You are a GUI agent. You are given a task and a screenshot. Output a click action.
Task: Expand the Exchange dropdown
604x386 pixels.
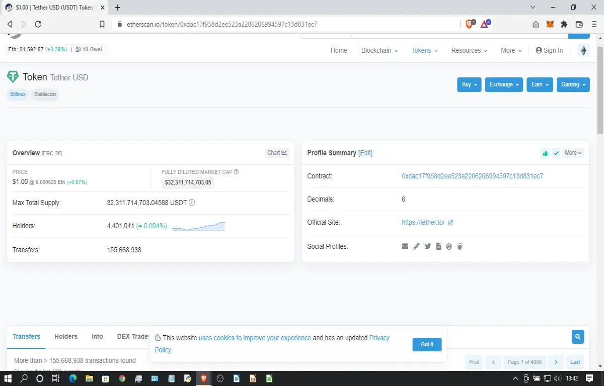pyautogui.click(x=504, y=84)
